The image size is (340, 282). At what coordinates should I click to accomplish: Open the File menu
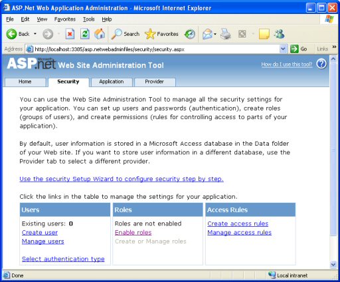pyautogui.click(x=10, y=19)
